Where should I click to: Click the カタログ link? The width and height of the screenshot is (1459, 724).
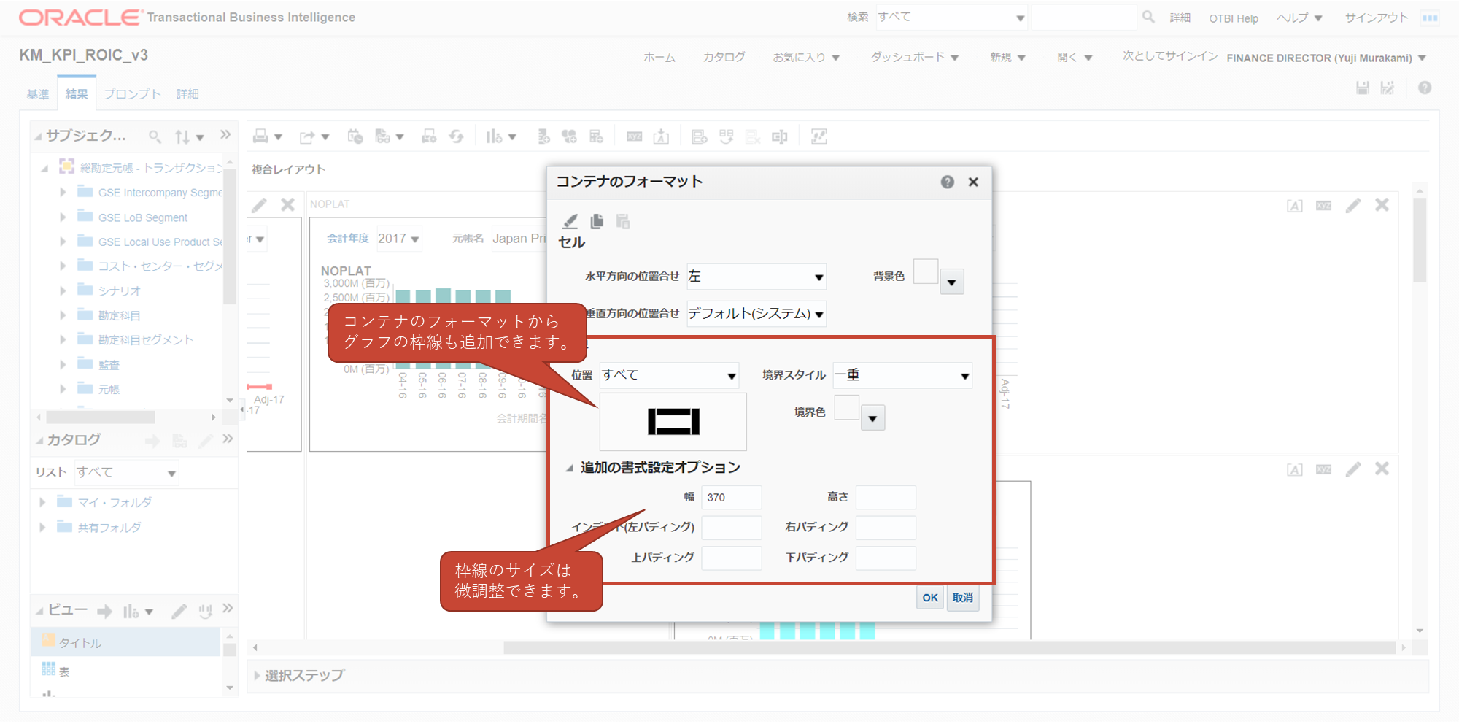tap(724, 57)
